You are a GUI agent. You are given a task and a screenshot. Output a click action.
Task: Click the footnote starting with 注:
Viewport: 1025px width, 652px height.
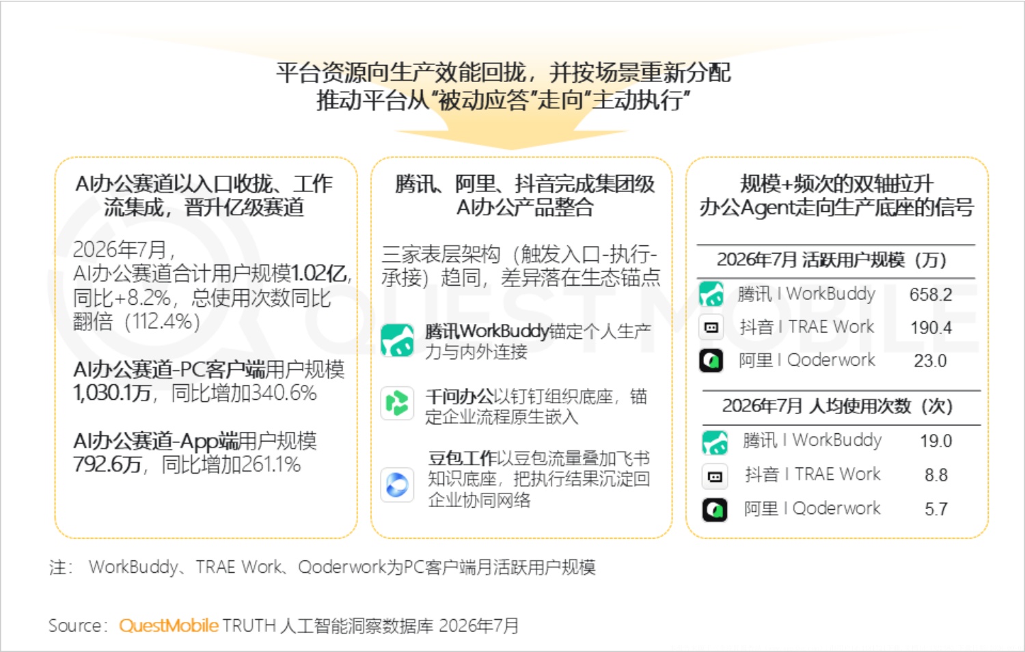pos(322,567)
